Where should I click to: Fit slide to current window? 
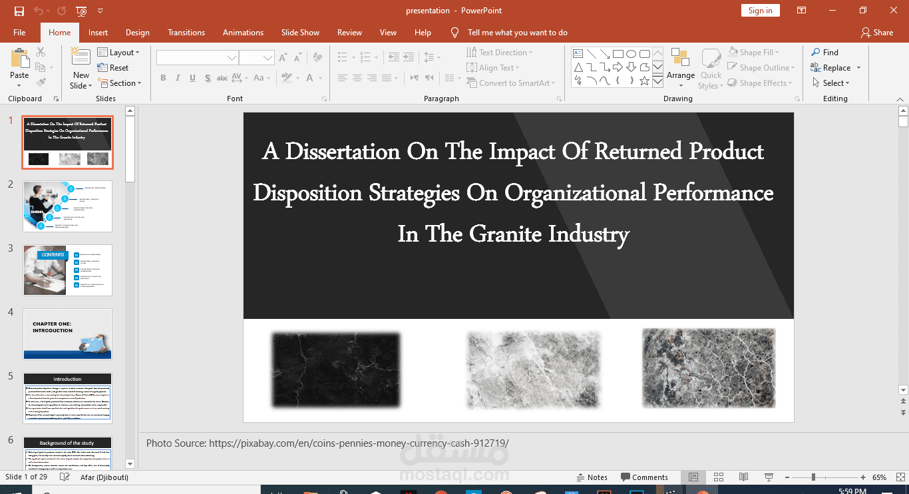pos(899,477)
